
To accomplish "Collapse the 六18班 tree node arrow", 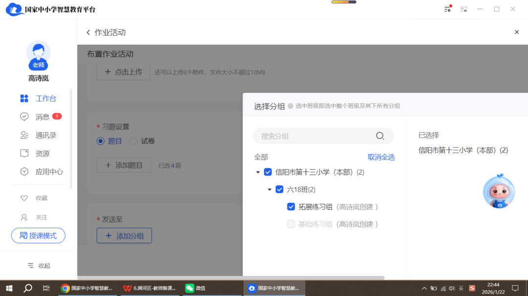I will coord(269,190).
